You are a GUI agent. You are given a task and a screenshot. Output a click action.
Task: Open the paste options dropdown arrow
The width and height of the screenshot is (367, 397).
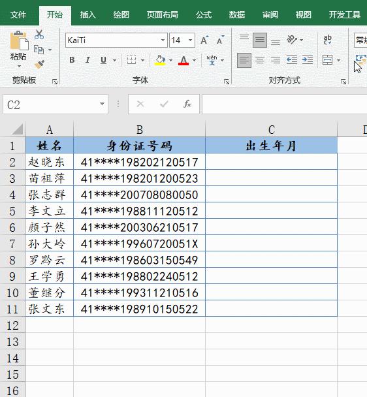point(19,66)
